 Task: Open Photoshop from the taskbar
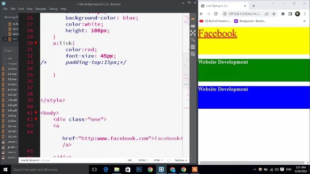(x=139, y=170)
